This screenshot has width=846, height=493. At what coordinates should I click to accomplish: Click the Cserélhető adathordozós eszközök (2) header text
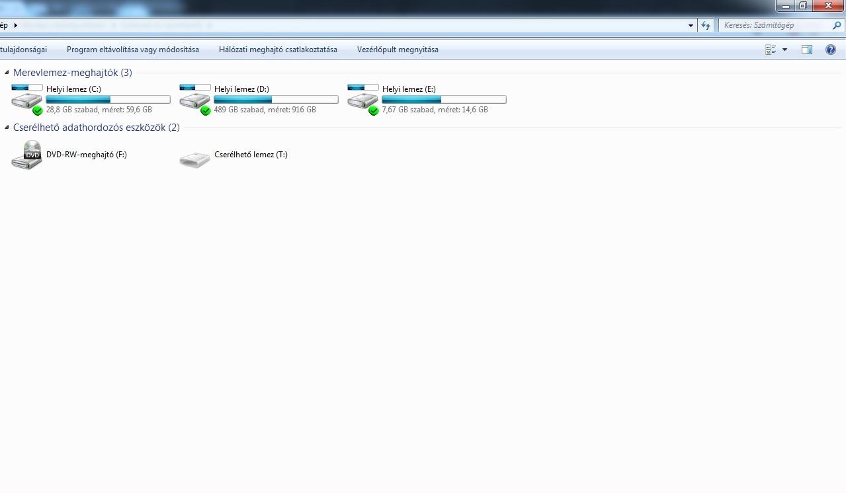point(97,128)
